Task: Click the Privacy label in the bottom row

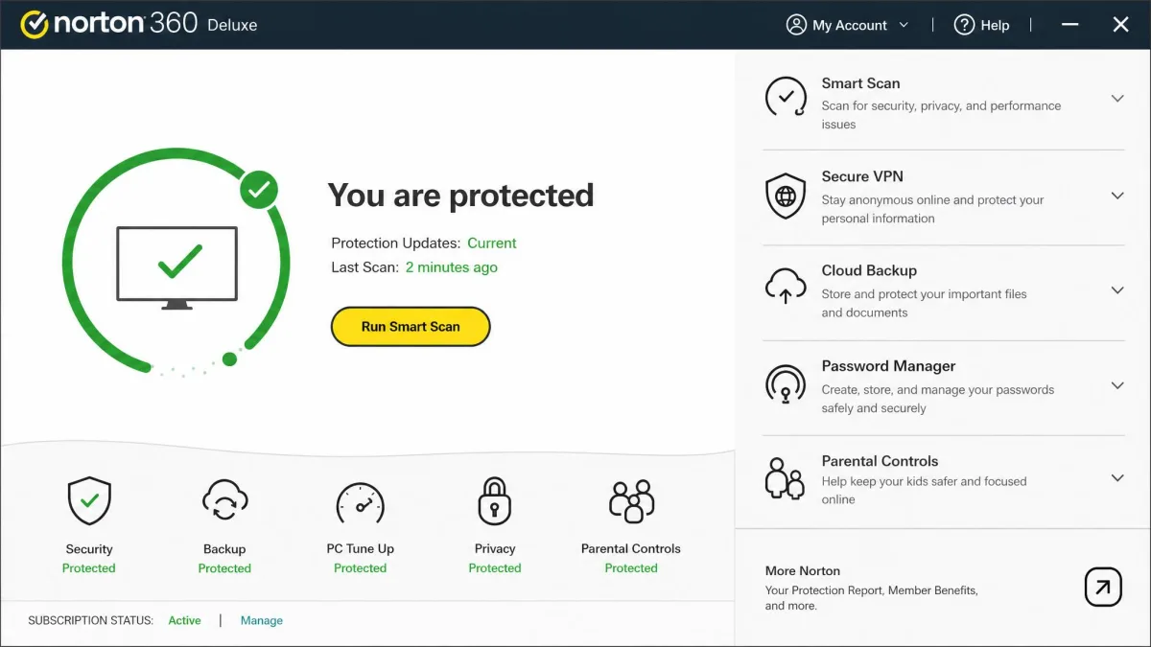Action: coord(495,549)
